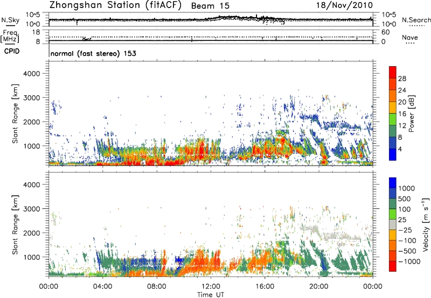Click the '4' label on the Power colorbar
The image size is (431, 298).
(400, 149)
